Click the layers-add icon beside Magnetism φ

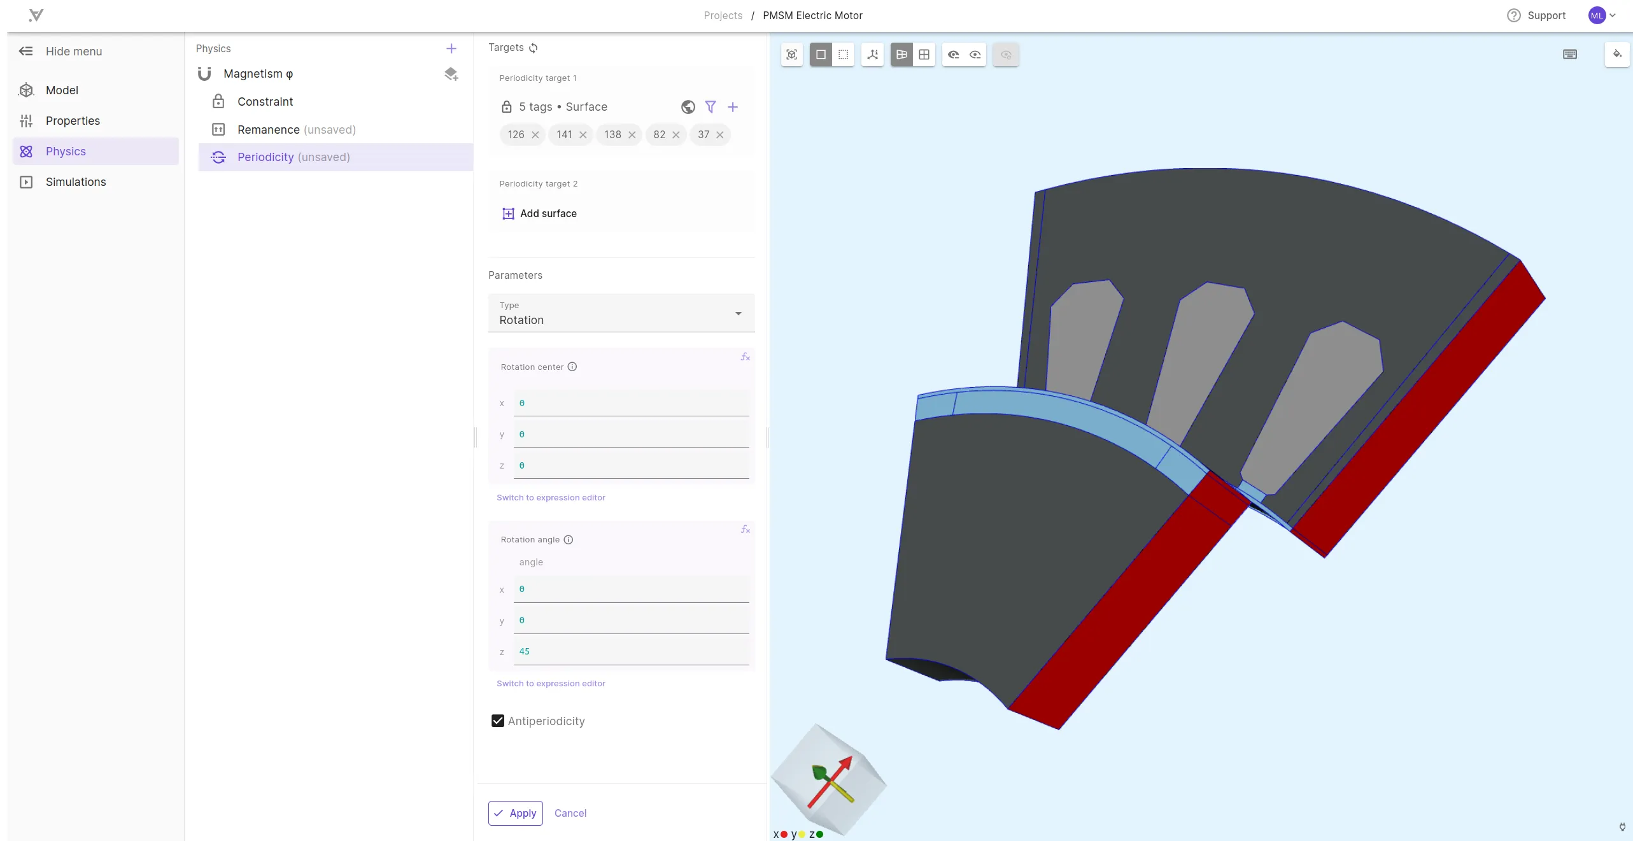pyautogui.click(x=451, y=74)
